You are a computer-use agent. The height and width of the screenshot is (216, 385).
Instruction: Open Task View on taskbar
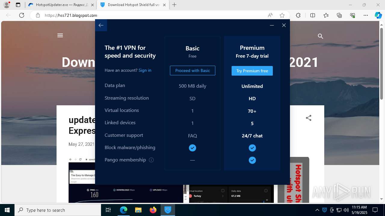point(108,210)
